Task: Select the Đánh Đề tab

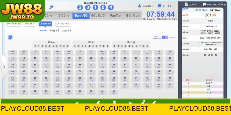Action: [x=81, y=16]
